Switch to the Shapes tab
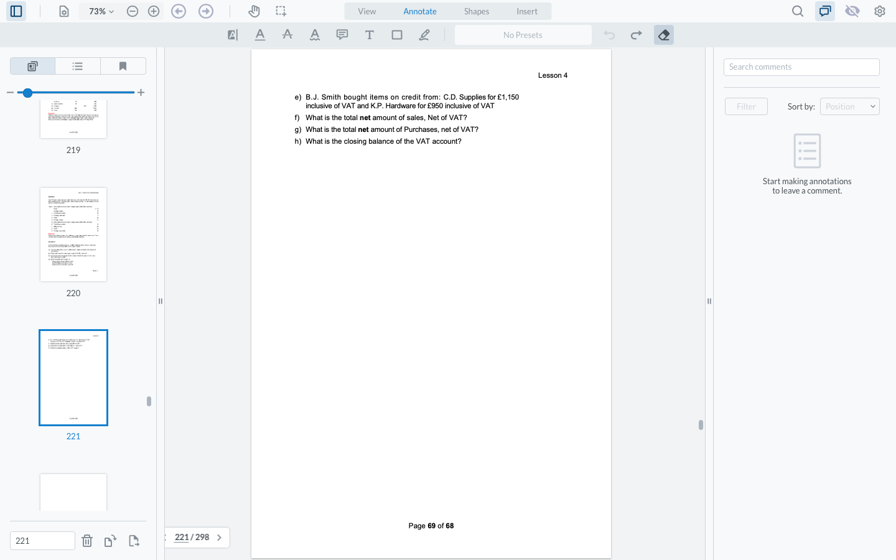This screenshot has height=560, width=896. [x=476, y=11]
